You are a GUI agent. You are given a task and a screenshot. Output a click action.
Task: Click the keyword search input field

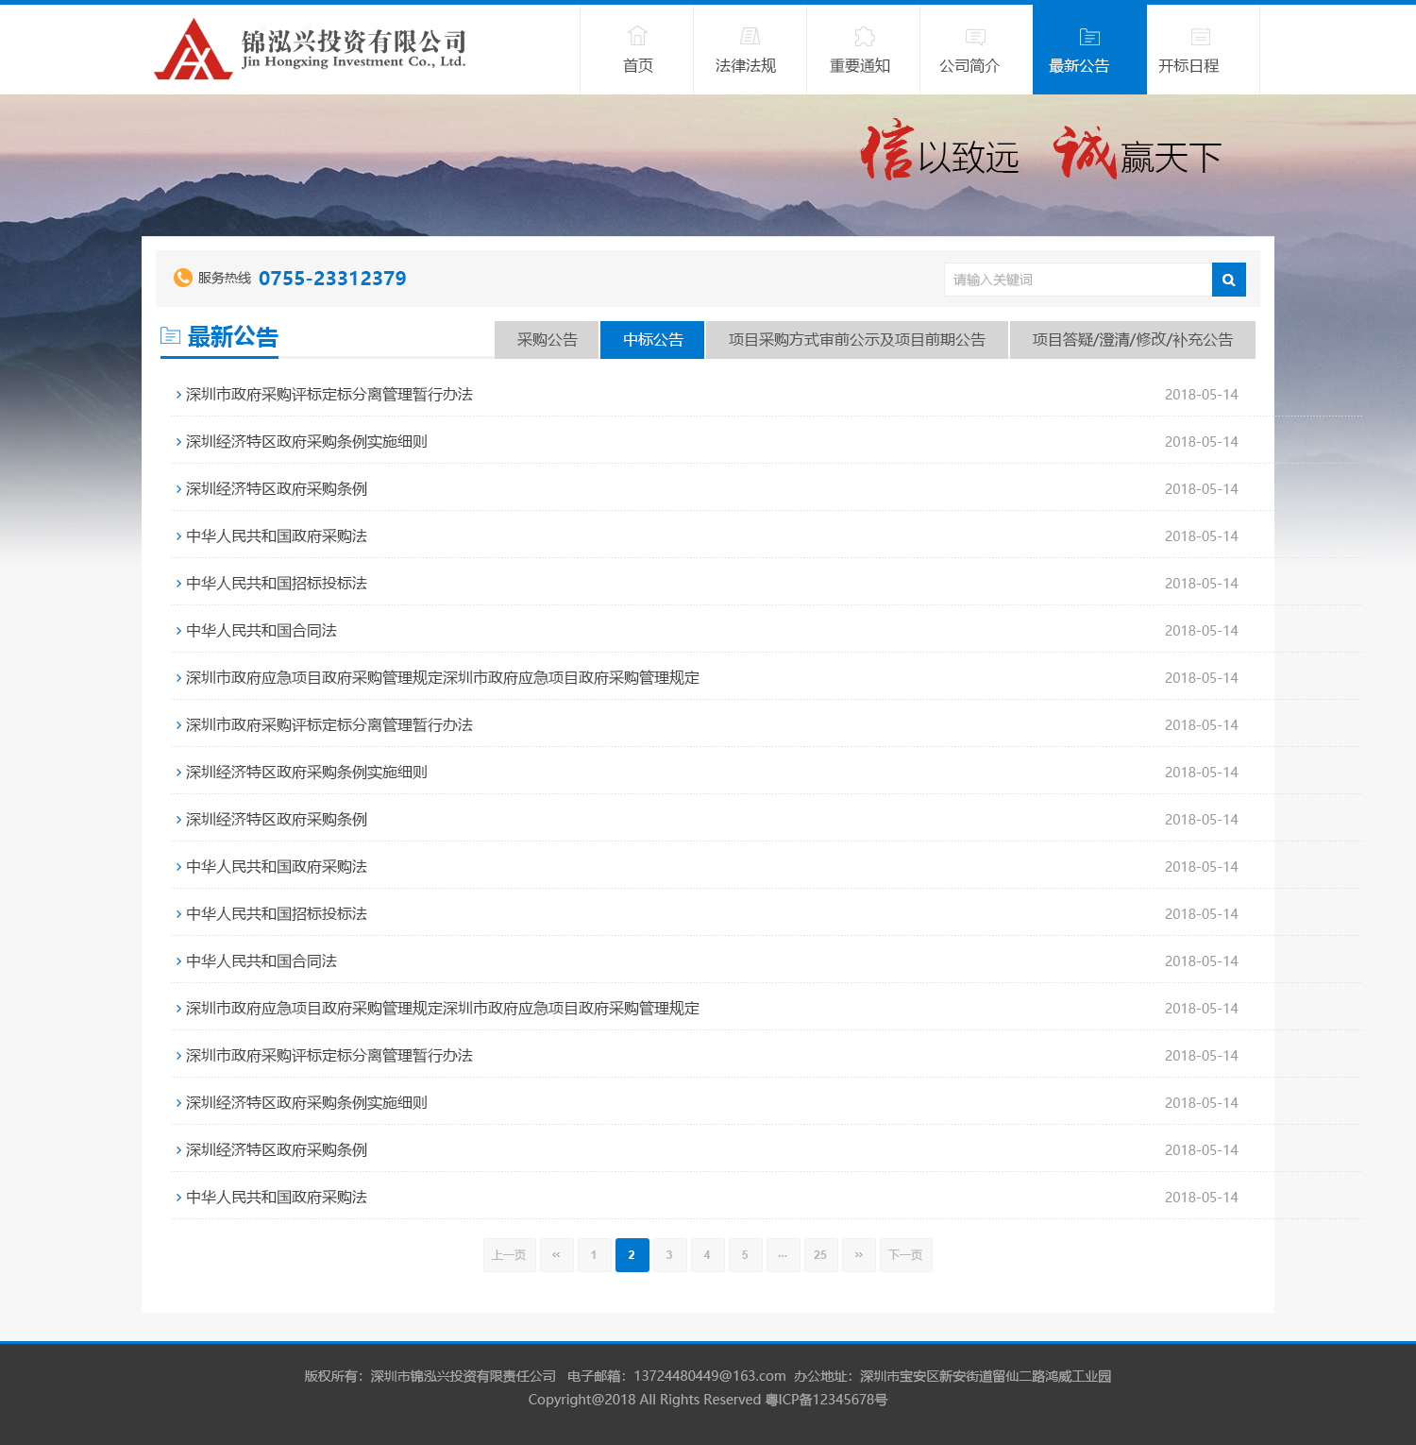(x=1076, y=280)
